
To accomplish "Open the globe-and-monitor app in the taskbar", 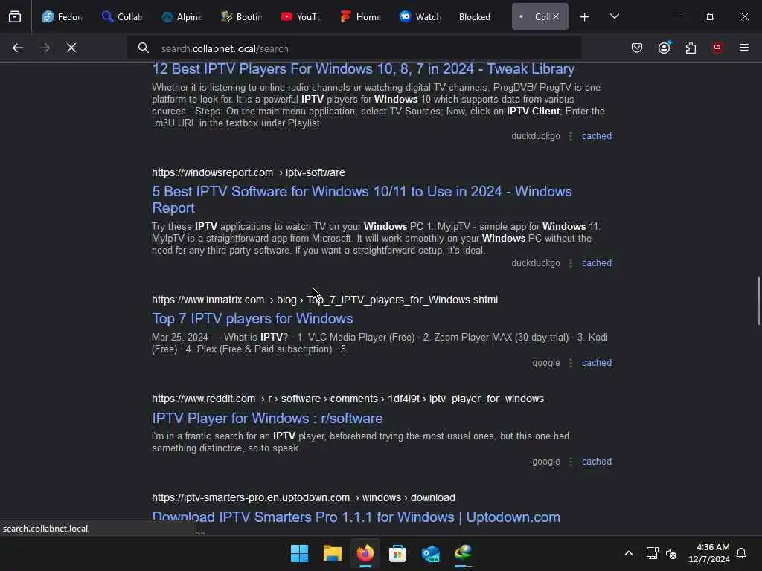I will click(463, 553).
